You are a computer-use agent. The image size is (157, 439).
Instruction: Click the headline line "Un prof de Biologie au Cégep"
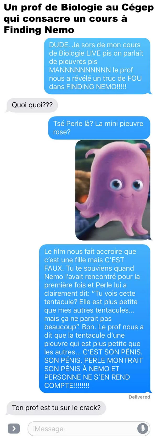[79, 8]
